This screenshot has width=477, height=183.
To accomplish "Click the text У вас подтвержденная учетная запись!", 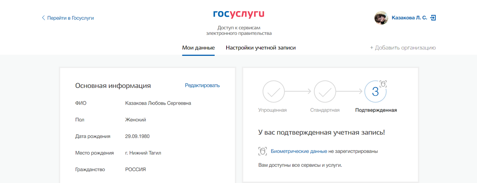I will 322,132.
